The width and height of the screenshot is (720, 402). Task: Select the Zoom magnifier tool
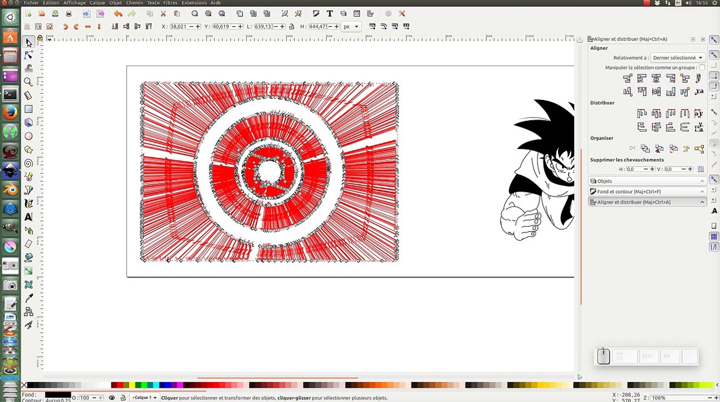28,82
